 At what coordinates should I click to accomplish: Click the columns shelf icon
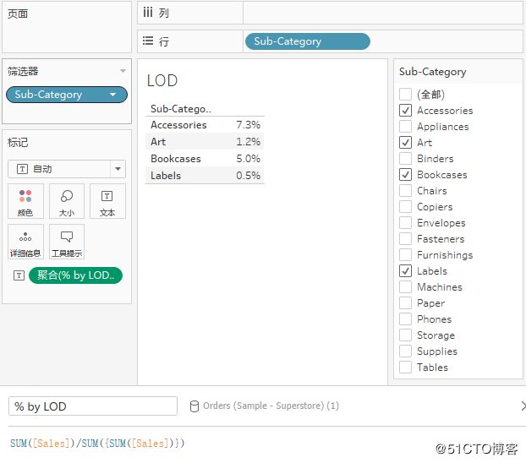(148, 13)
